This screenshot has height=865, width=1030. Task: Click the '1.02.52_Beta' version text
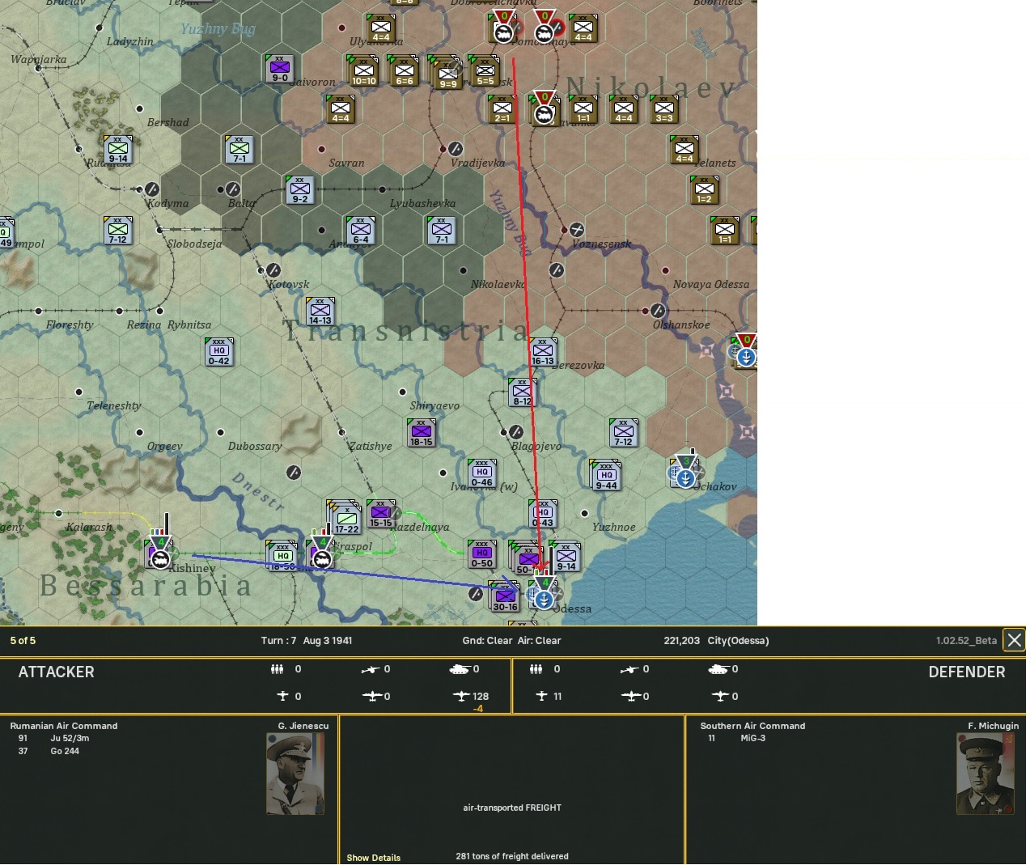click(966, 641)
